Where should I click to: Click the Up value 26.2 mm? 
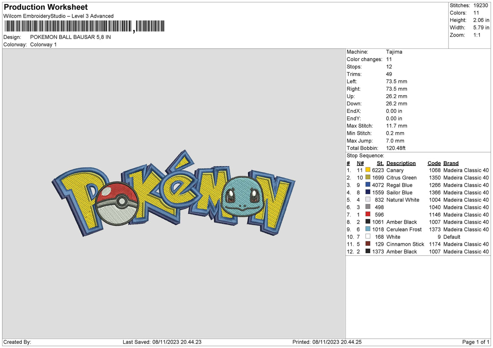coord(396,96)
